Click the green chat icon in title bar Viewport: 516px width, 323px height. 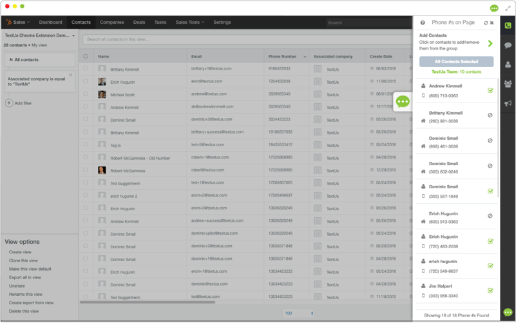point(494,8)
